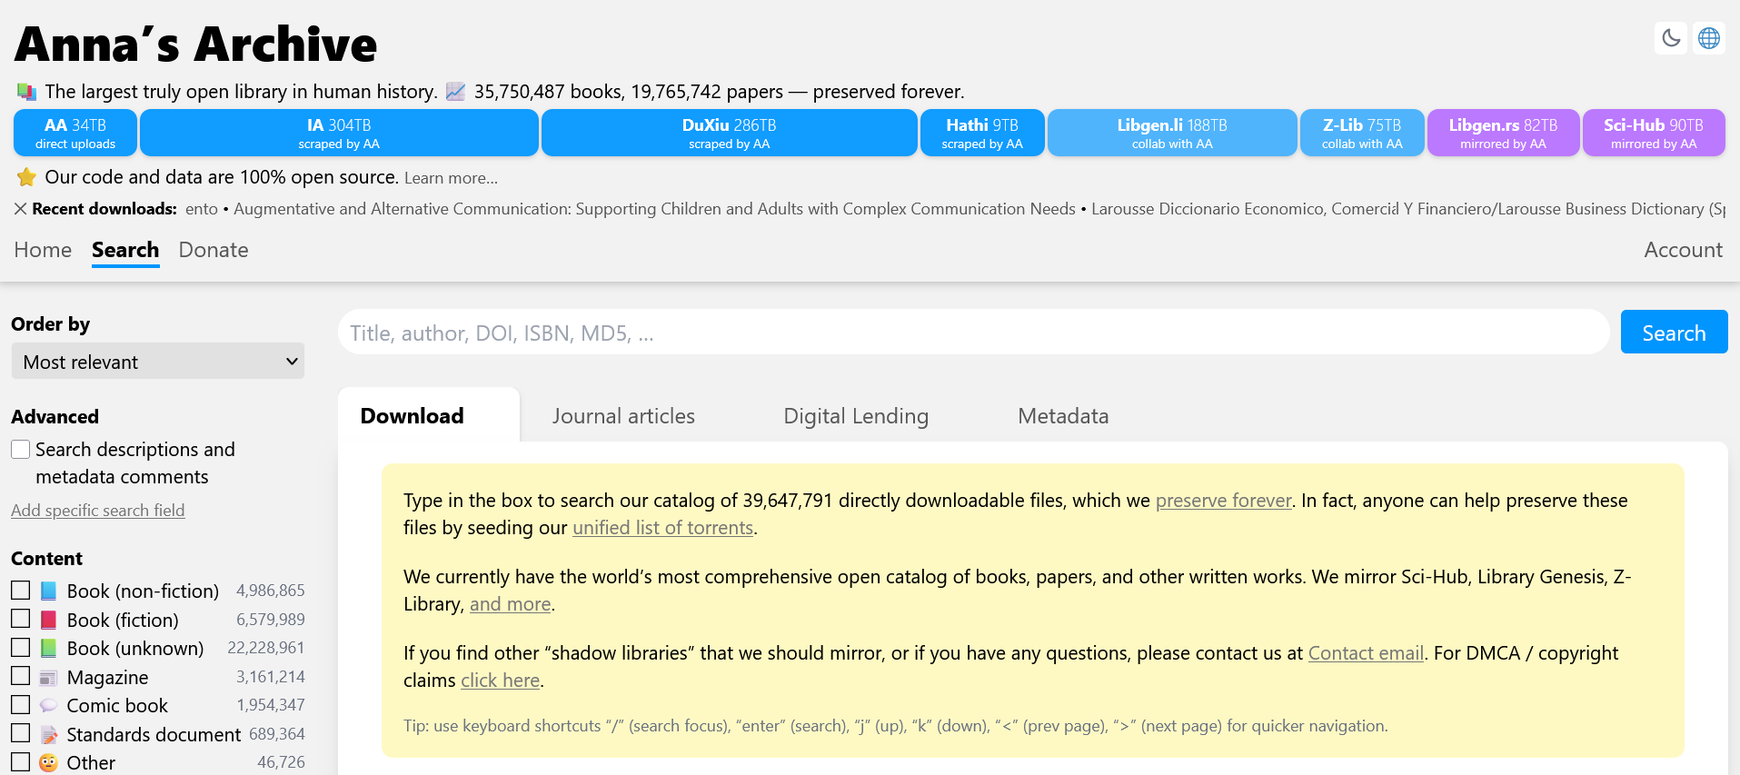Click Add specific search field link
Screen dimensions: 1740x775
tap(98, 511)
